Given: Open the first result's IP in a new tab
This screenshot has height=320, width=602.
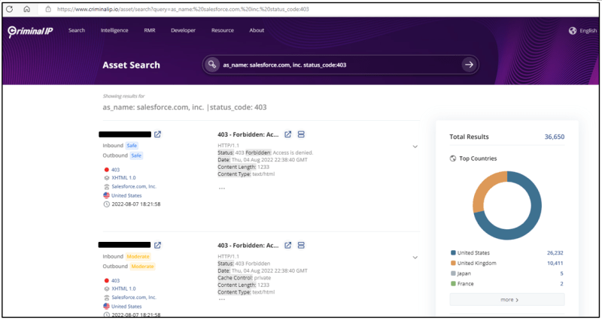Looking at the screenshot, I should coord(158,134).
